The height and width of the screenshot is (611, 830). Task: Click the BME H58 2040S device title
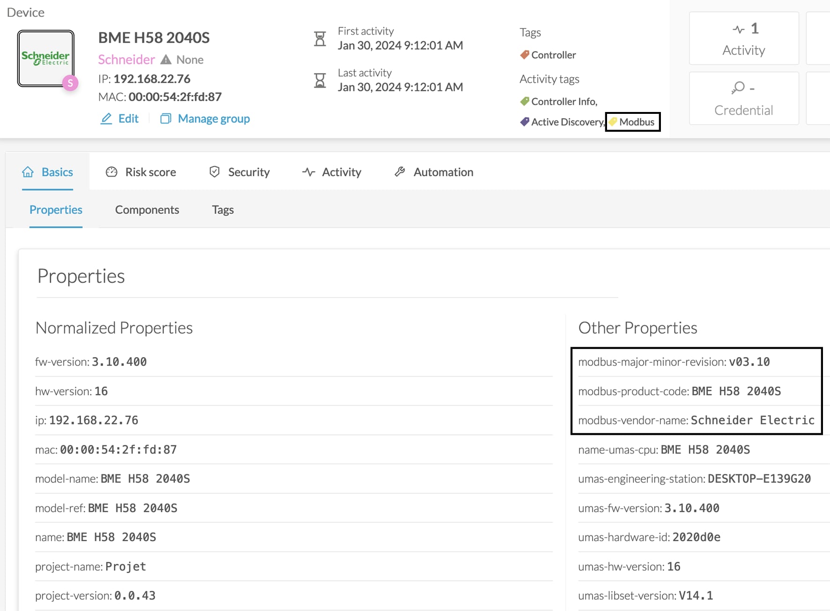154,37
